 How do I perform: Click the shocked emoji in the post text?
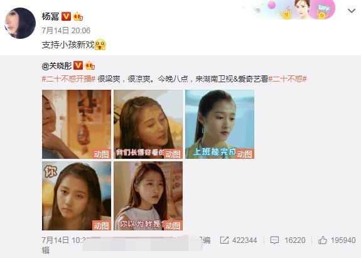100,45
